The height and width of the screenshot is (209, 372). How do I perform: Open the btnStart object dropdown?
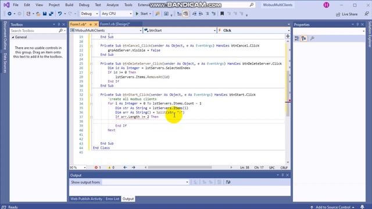point(180,30)
